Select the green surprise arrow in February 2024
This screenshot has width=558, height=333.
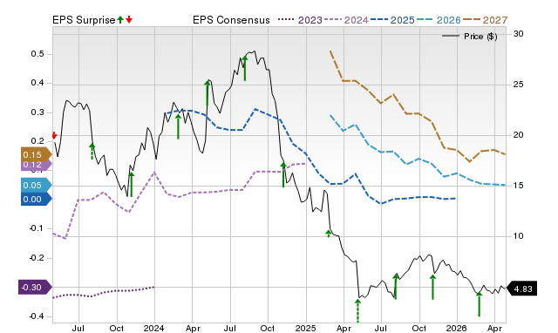pos(178,126)
